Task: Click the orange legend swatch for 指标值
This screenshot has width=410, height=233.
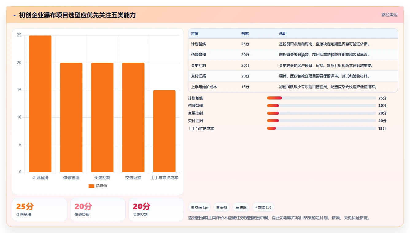Action: pyautogui.click(x=91, y=186)
